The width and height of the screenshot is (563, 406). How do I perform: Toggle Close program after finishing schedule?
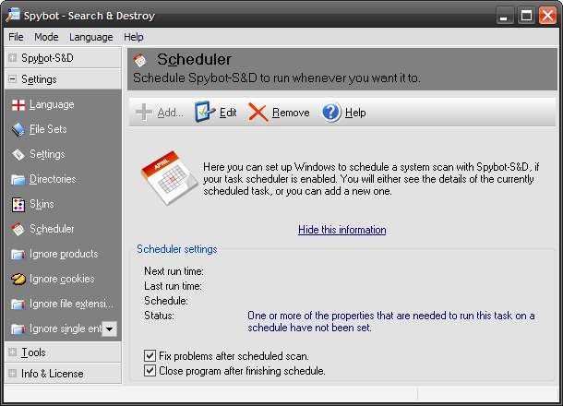click(x=150, y=371)
